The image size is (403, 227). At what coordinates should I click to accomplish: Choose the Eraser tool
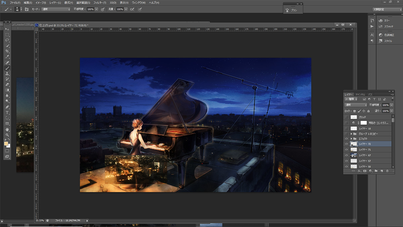pos(7,84)
